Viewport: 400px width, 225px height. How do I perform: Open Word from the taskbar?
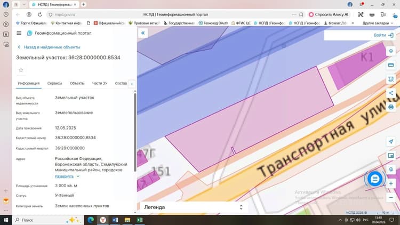pyautogui.click(x=115, y=220)
